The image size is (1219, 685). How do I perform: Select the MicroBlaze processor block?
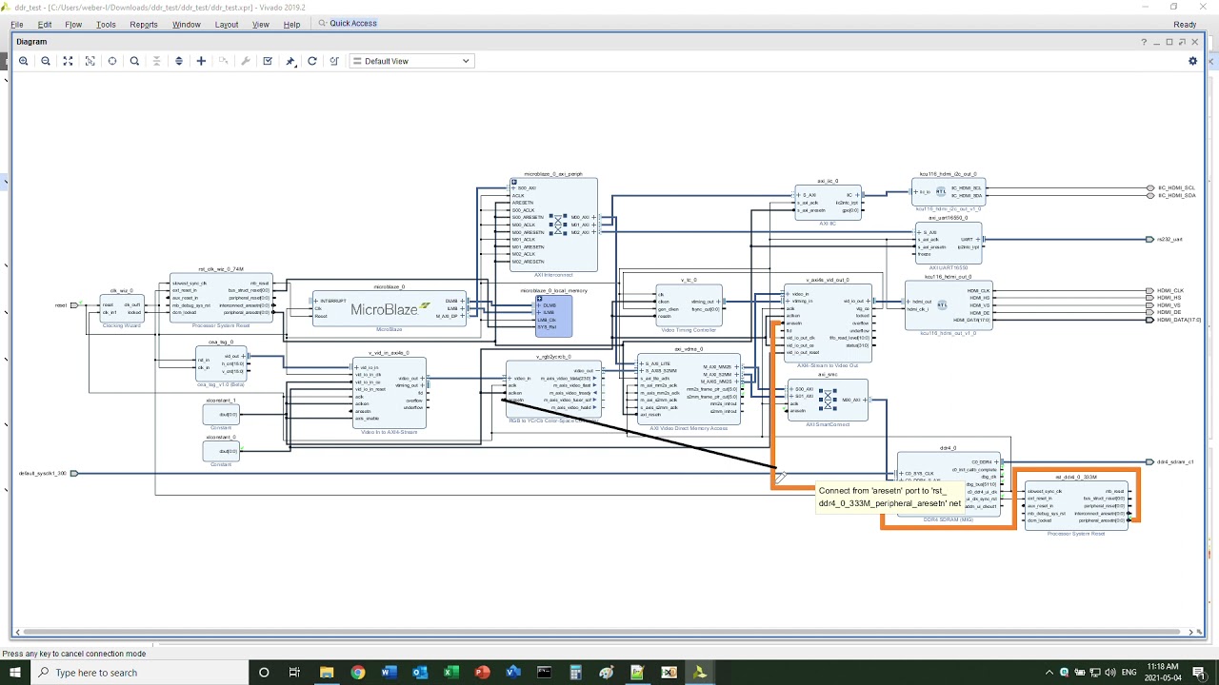coord(390,309)
